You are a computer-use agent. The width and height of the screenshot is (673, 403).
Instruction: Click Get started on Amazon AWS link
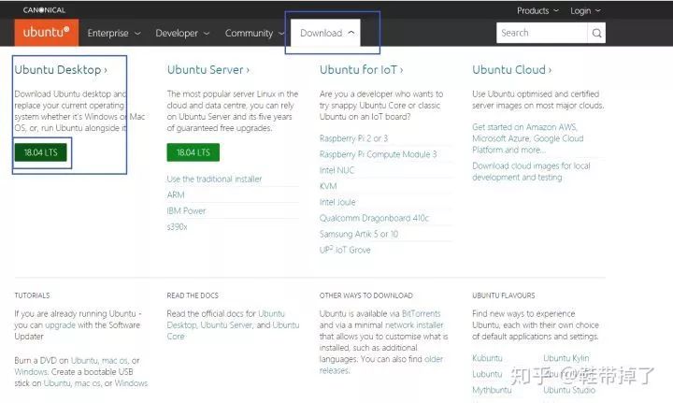click(x=527, y=138)
